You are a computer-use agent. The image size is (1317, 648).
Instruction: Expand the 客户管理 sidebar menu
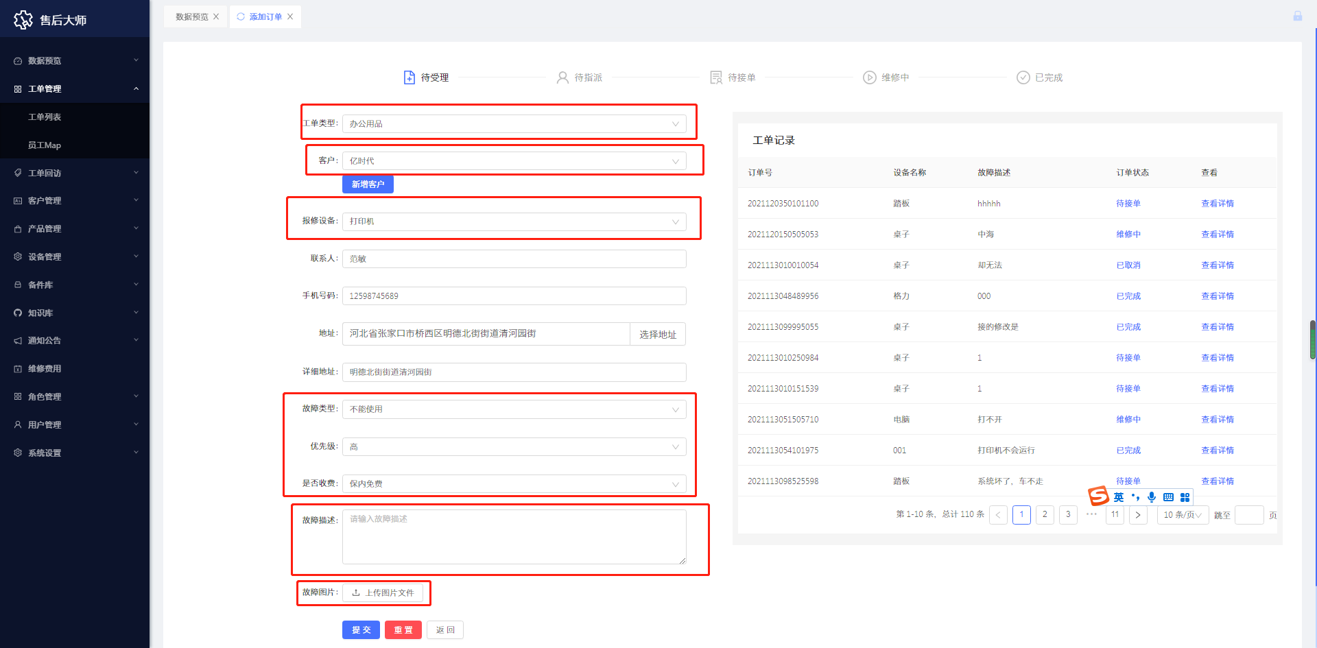(75, 201)
